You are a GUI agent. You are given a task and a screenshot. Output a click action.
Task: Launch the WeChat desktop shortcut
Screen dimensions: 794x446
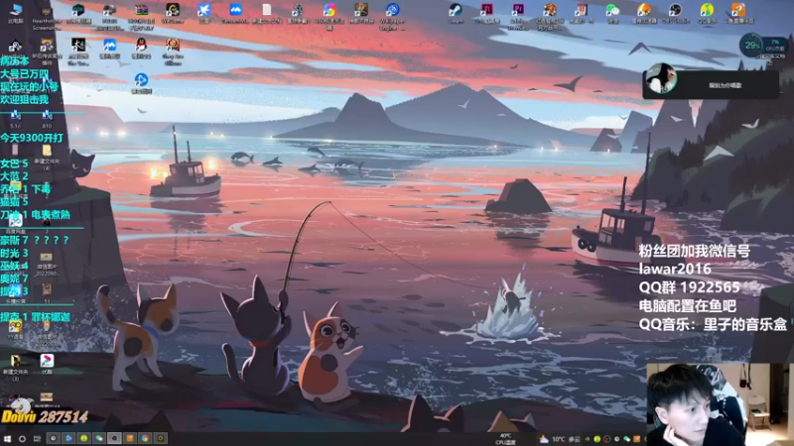tap(612, 13)
